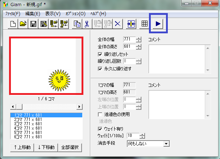This screenshot has height=159, width=220.
Task: Select the 6コマ 771 x 681 row
Action: [x=46, y=137]
